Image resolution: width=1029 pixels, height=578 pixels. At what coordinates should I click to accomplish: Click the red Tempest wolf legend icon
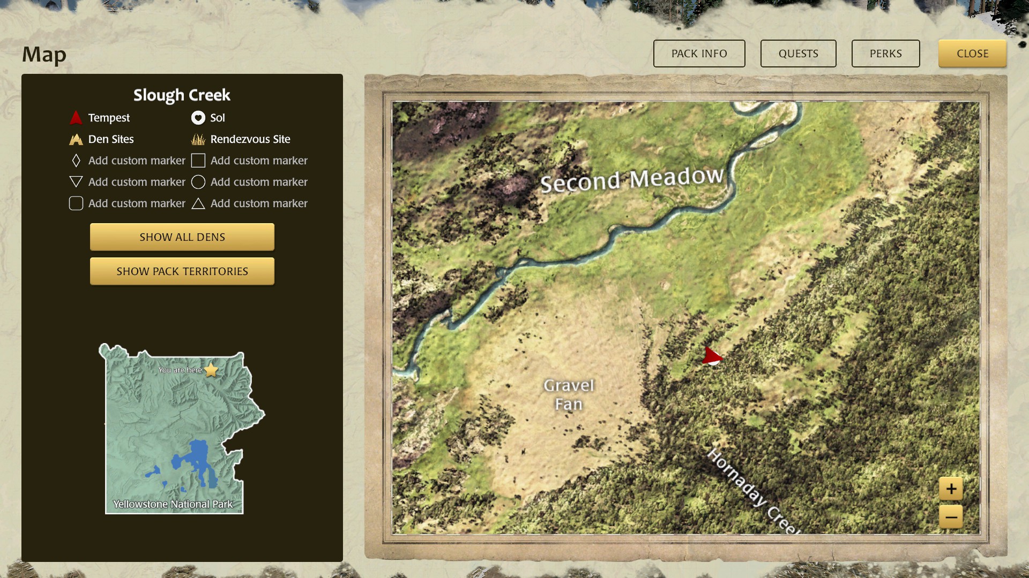pyautogui.click(x=76, y=118)
